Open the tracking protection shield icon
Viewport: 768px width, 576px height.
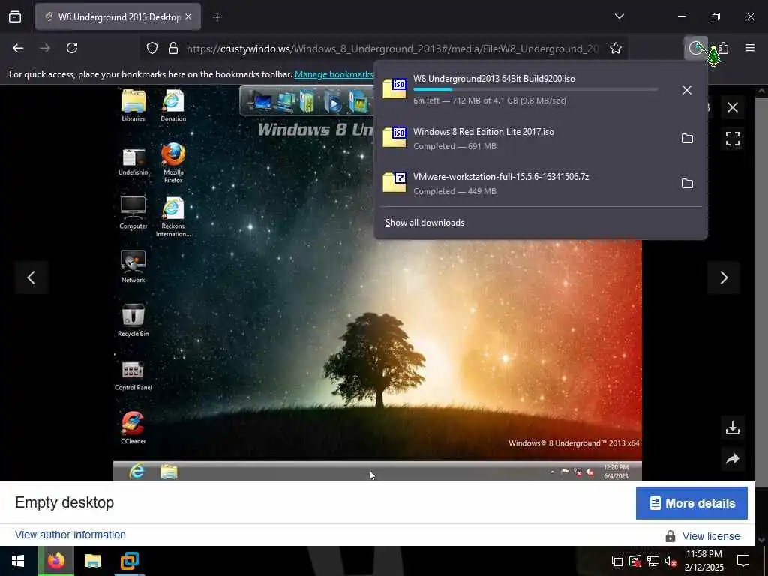tap(152, 49)
